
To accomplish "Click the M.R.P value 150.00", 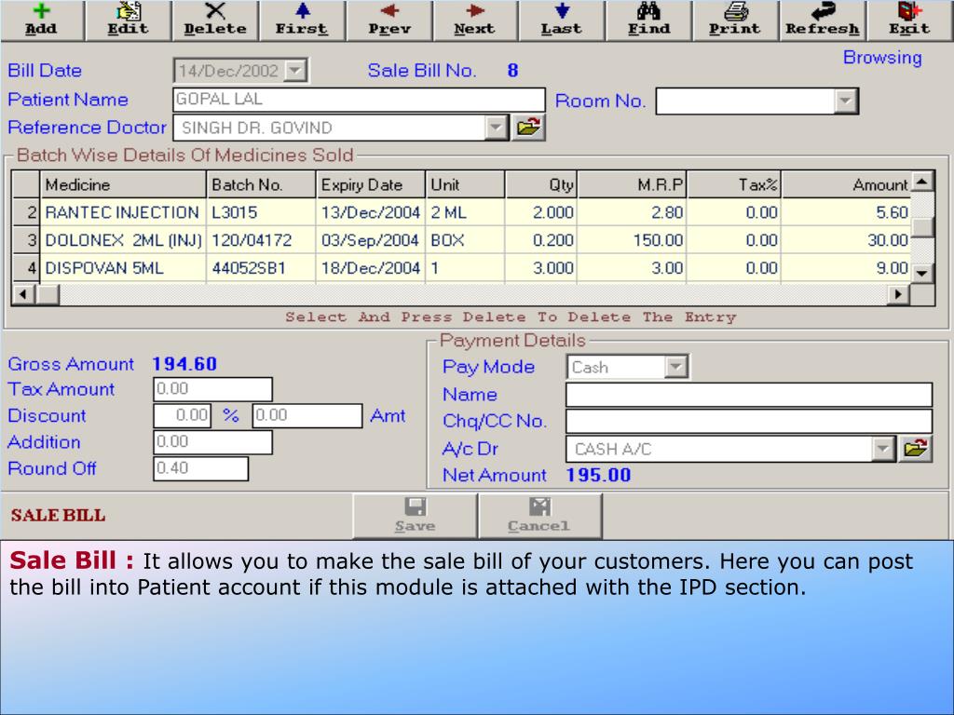I will coord(633,240).
